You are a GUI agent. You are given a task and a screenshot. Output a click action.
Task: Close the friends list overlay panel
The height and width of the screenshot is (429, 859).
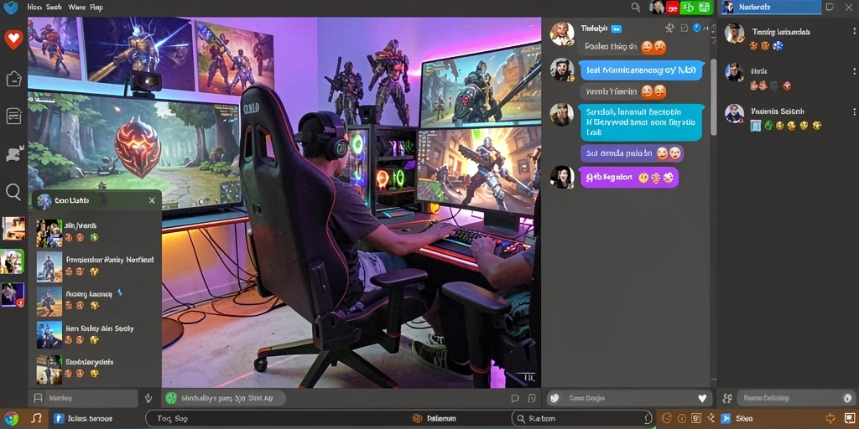point(152,201)
